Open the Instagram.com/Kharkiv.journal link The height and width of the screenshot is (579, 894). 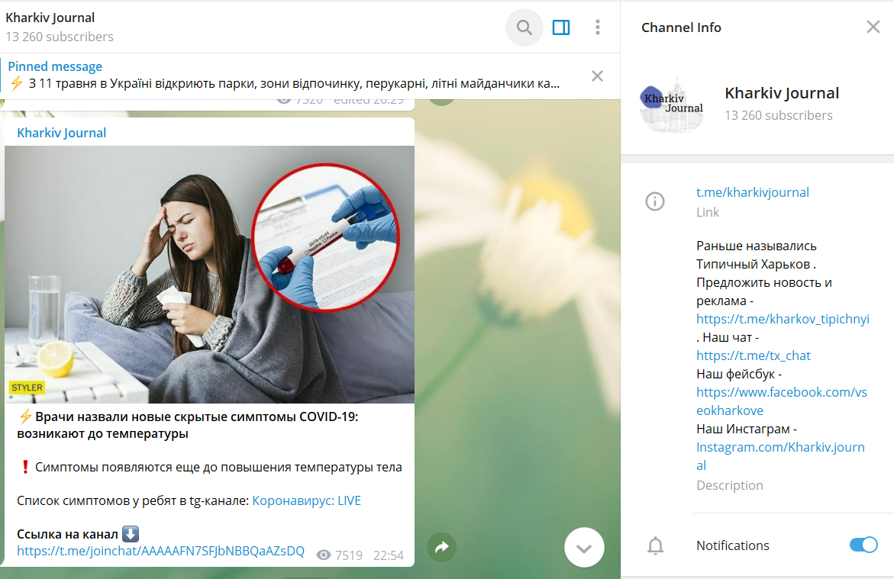click(x=780, y=456)
